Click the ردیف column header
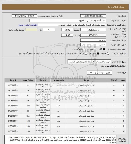Viewport: 131px width, 144px height. [x=123, y=80]
